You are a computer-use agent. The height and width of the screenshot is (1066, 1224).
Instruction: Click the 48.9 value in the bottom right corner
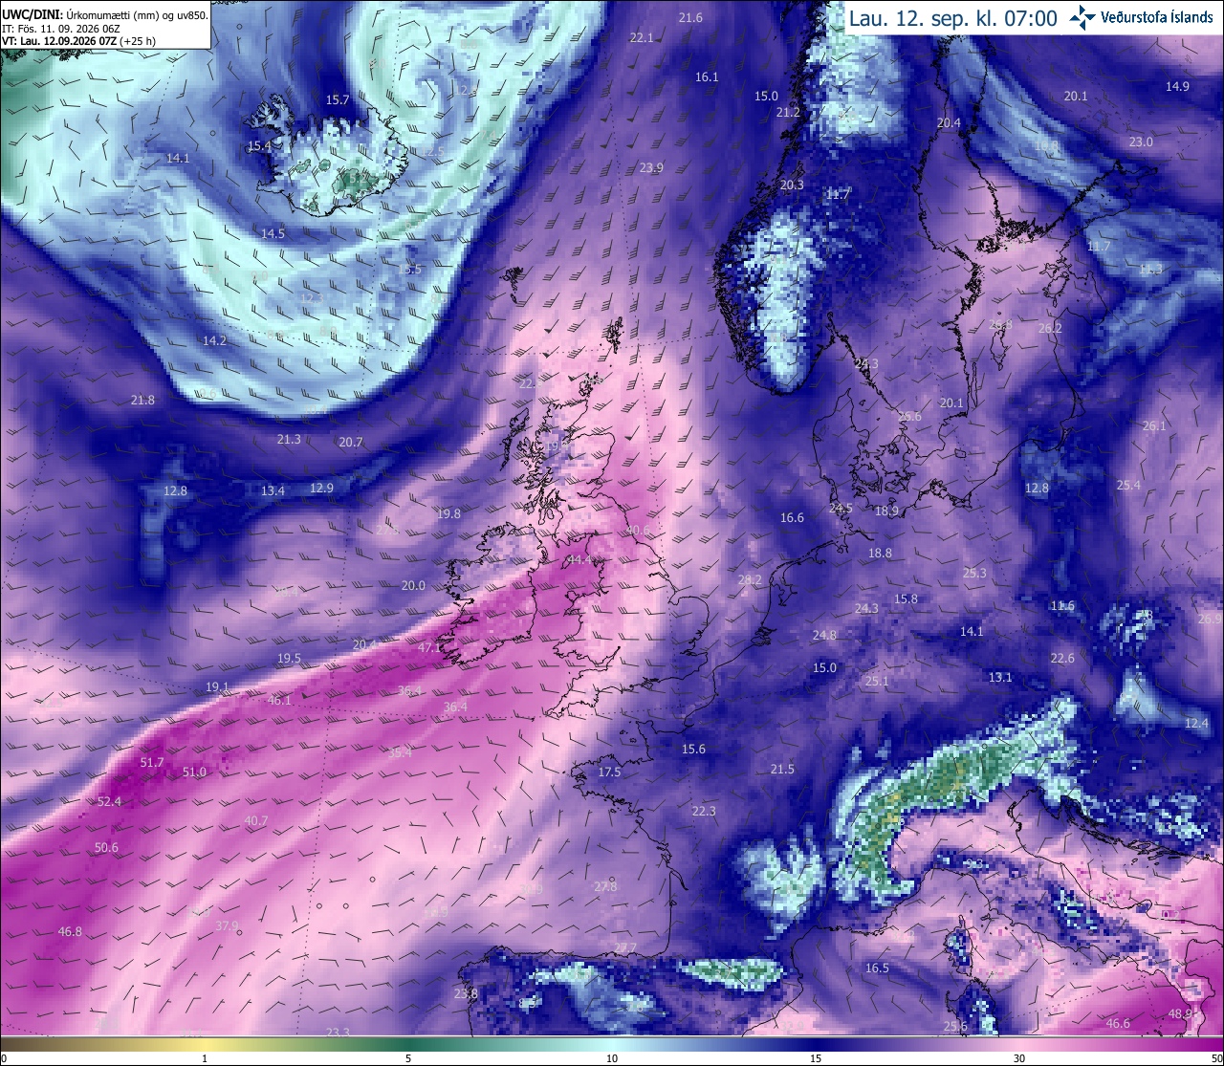1181,1013
